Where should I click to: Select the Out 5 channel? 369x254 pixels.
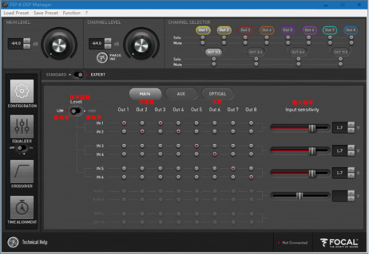pyautogui.click(x=288, y=30)
